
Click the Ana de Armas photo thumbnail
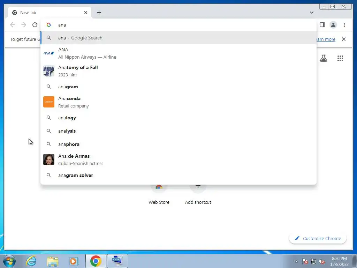(x=49, y=159)
